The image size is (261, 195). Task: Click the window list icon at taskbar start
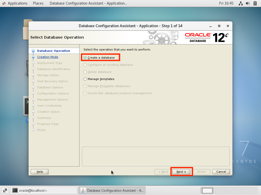pos(5,190)
